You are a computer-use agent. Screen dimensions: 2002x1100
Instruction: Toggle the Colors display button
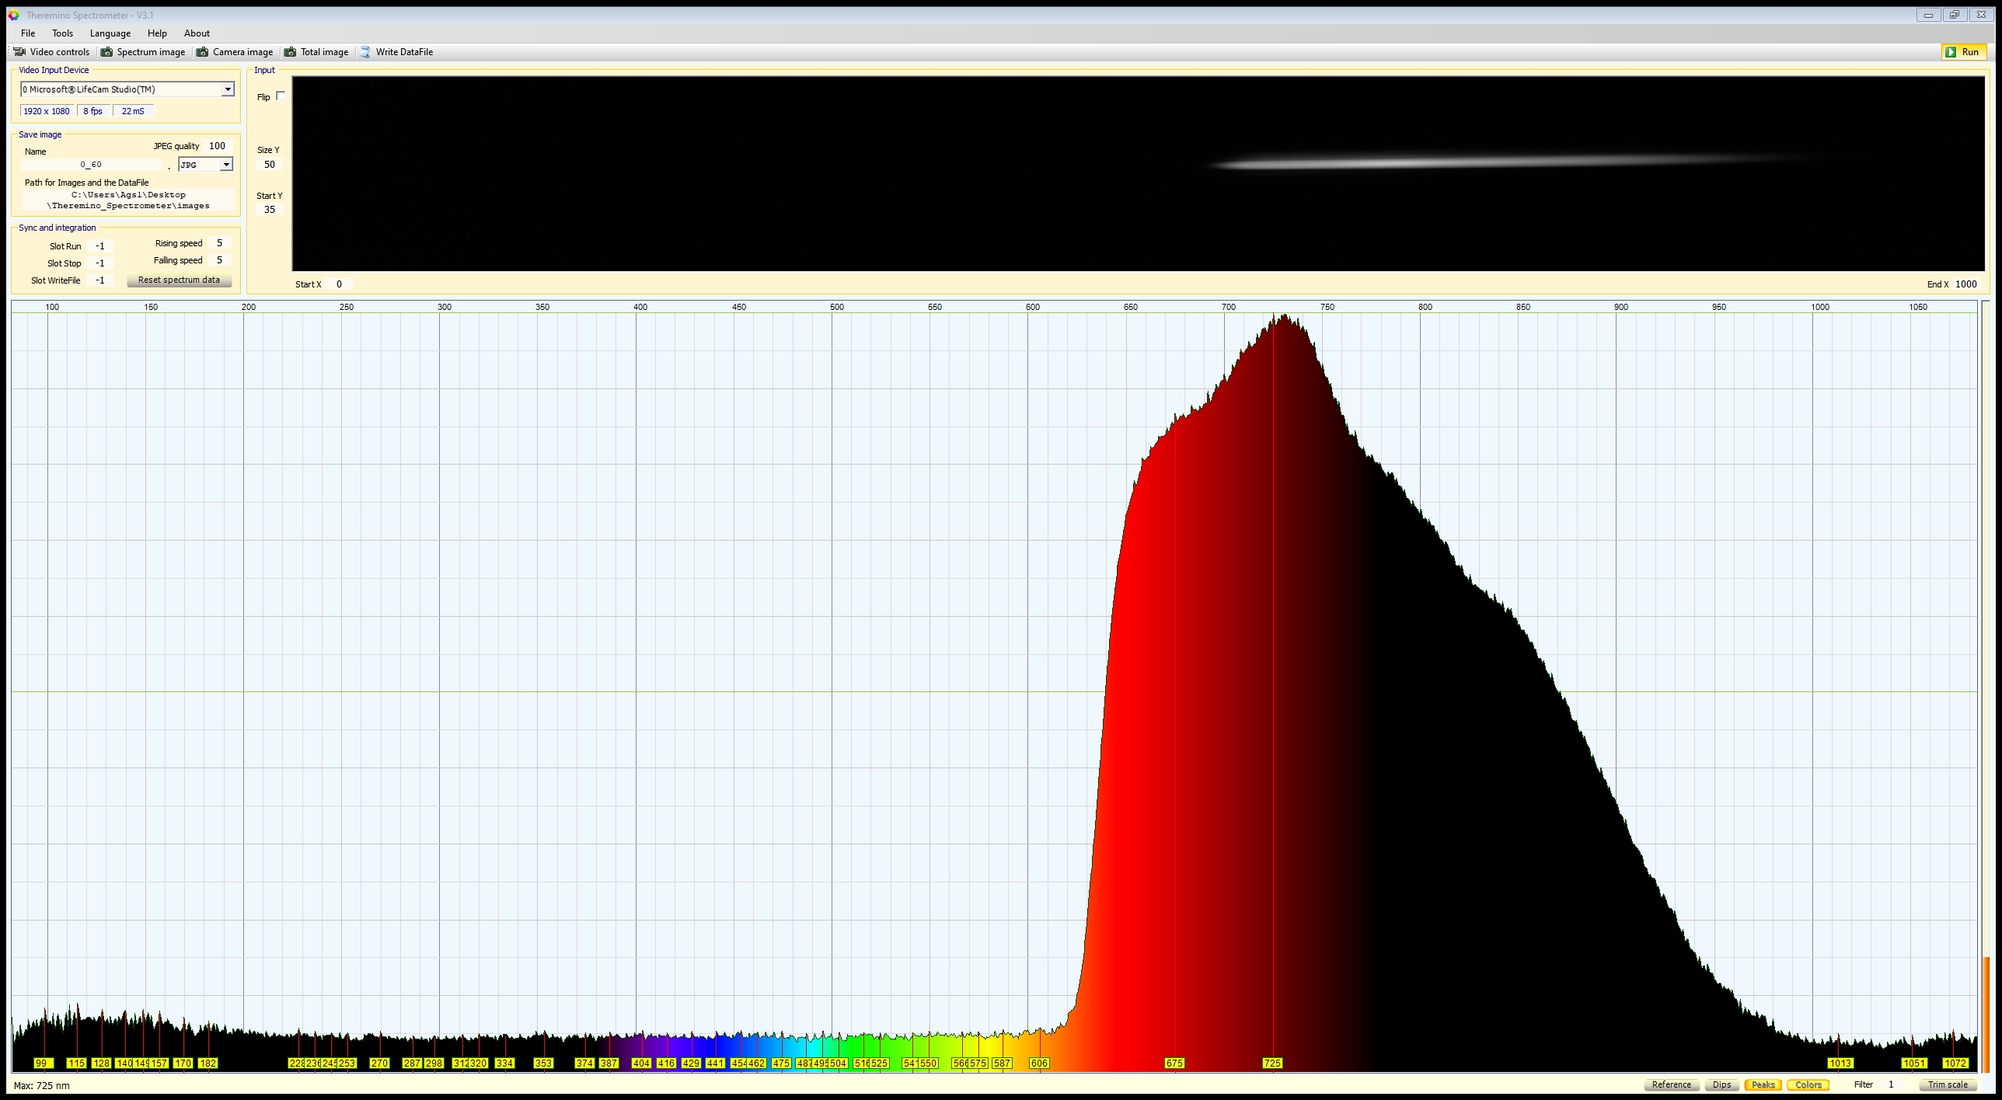pyautogui.click(x=1808, y=1084)
